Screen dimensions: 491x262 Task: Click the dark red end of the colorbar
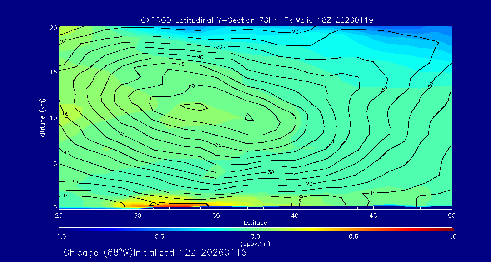pos(450,228)
